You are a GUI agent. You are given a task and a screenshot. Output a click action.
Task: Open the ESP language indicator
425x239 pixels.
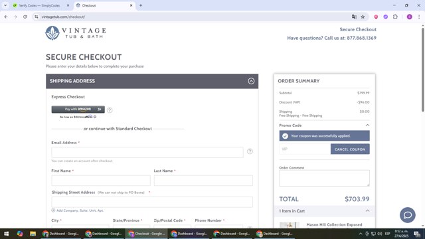[x=388, y=234]
